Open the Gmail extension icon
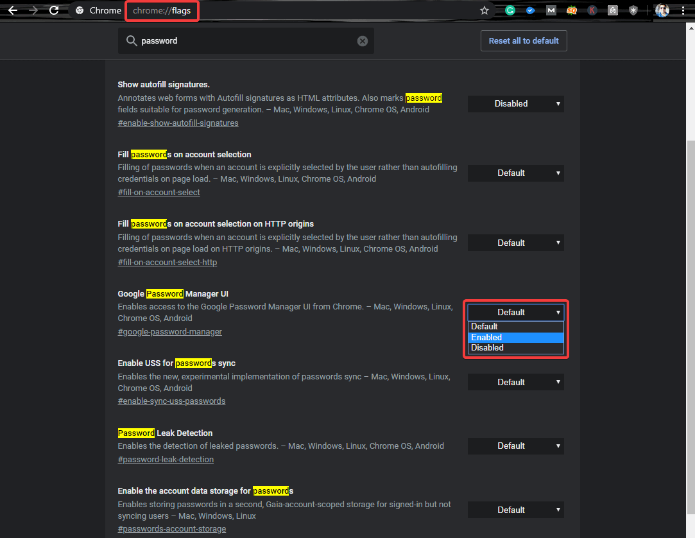The width and height of the screenshot is (695, 538). click(551, 10)
